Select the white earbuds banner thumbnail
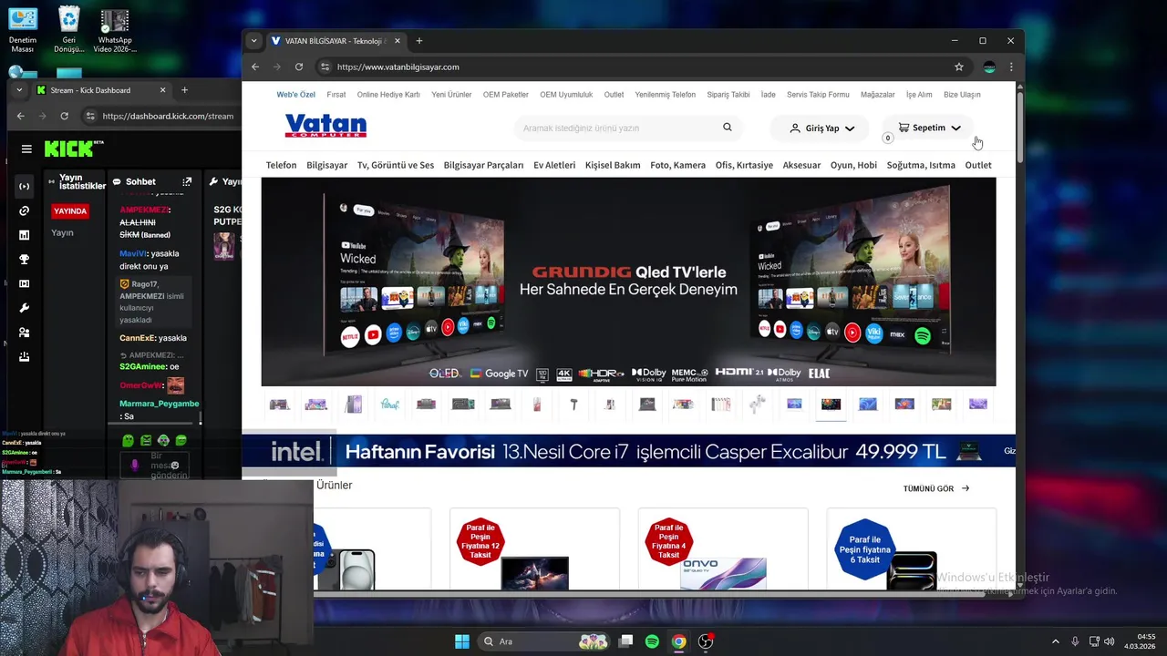Image resolution: width=1167 pixels, height=656 pixels. [x=758, y=404]
